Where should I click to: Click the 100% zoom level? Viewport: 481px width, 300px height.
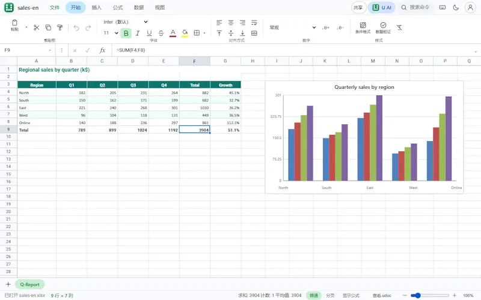468,295
